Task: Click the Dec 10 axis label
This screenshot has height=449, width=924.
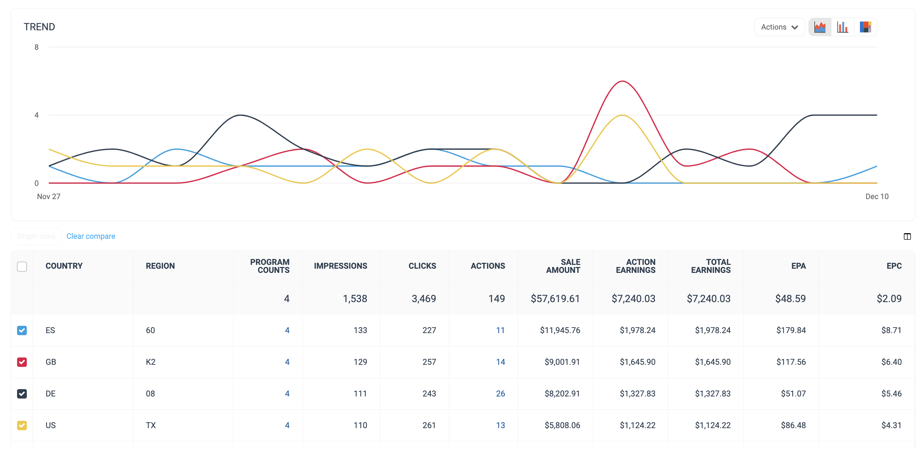Action: [x=877, y=197]
